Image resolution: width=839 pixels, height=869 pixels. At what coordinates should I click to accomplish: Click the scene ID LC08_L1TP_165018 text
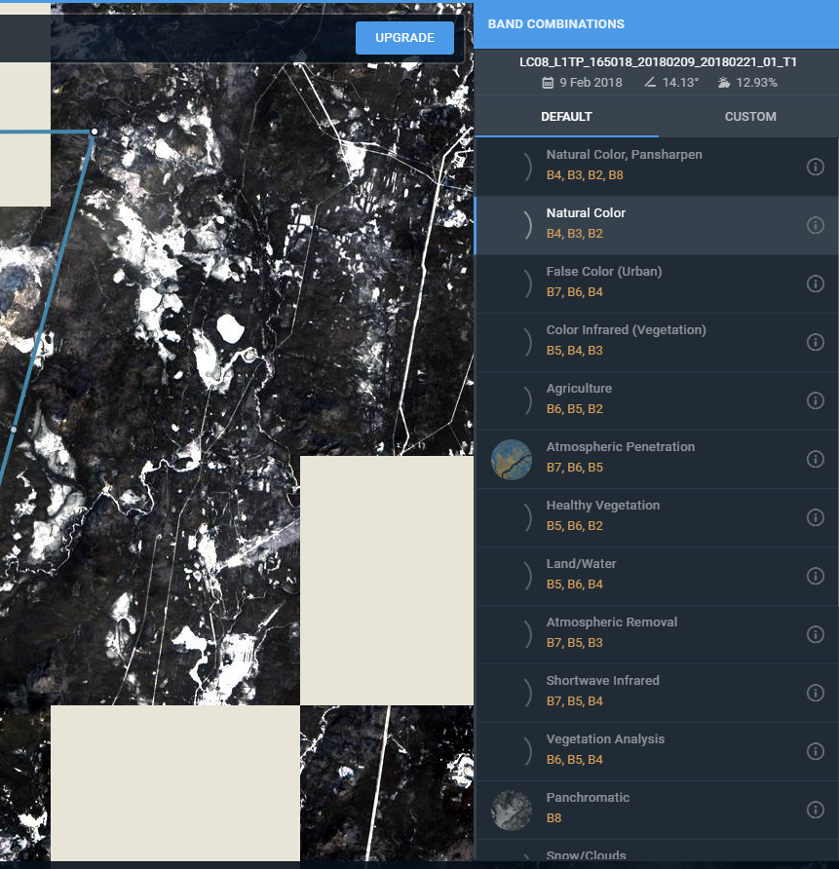click(x=657, y=62)
